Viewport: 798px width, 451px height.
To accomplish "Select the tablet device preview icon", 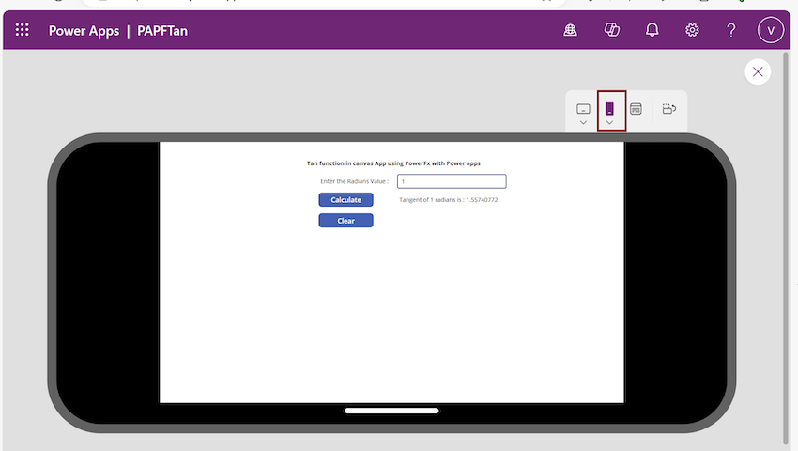I will (583, 109).
